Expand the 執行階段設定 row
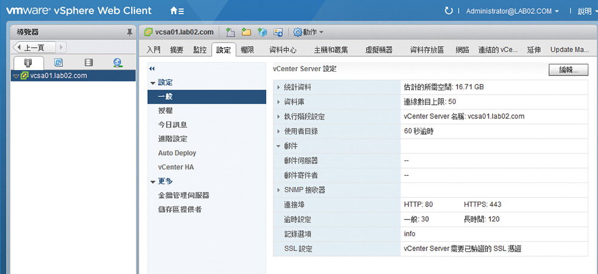This screenshot has height=274, width=598. (279, 117)
